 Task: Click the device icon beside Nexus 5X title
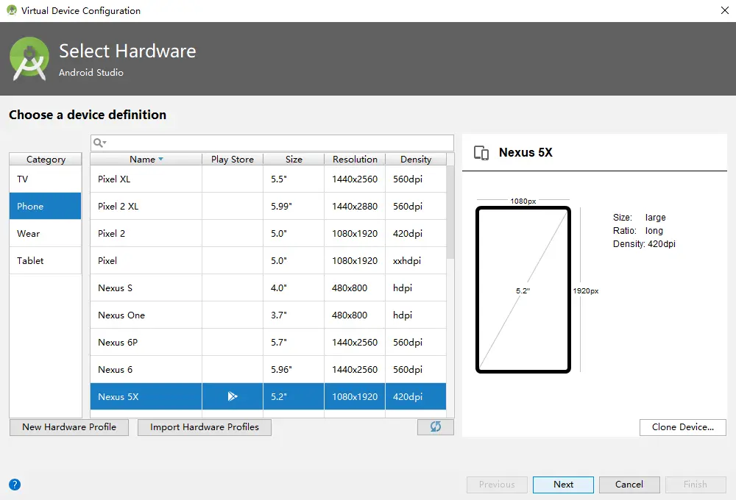(481, 153)
